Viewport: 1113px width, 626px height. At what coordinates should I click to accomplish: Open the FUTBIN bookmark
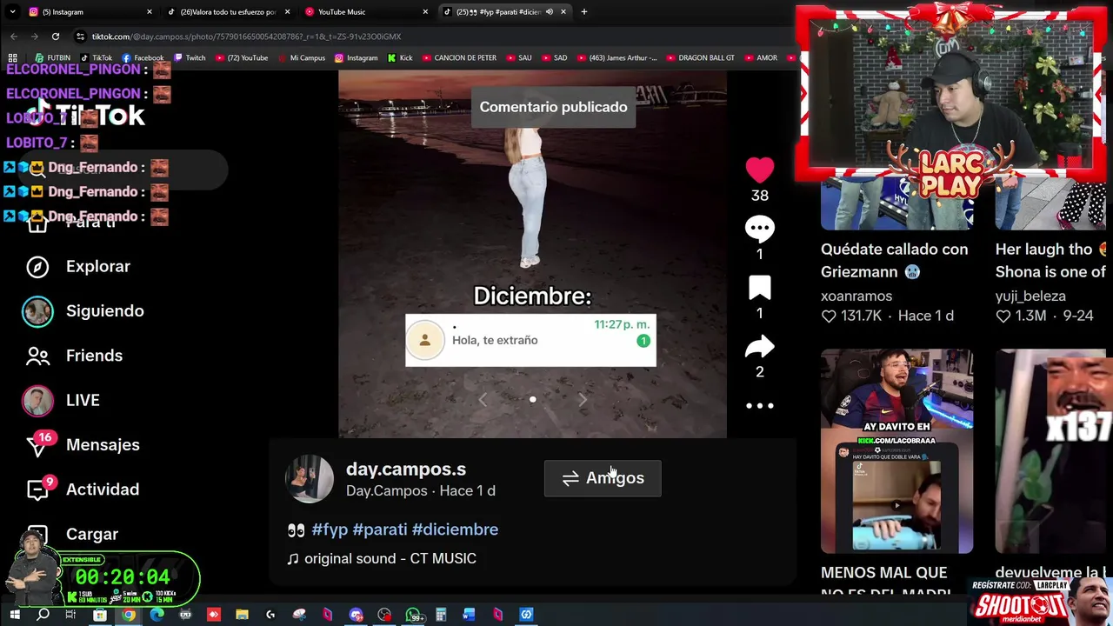pos(52,58)
